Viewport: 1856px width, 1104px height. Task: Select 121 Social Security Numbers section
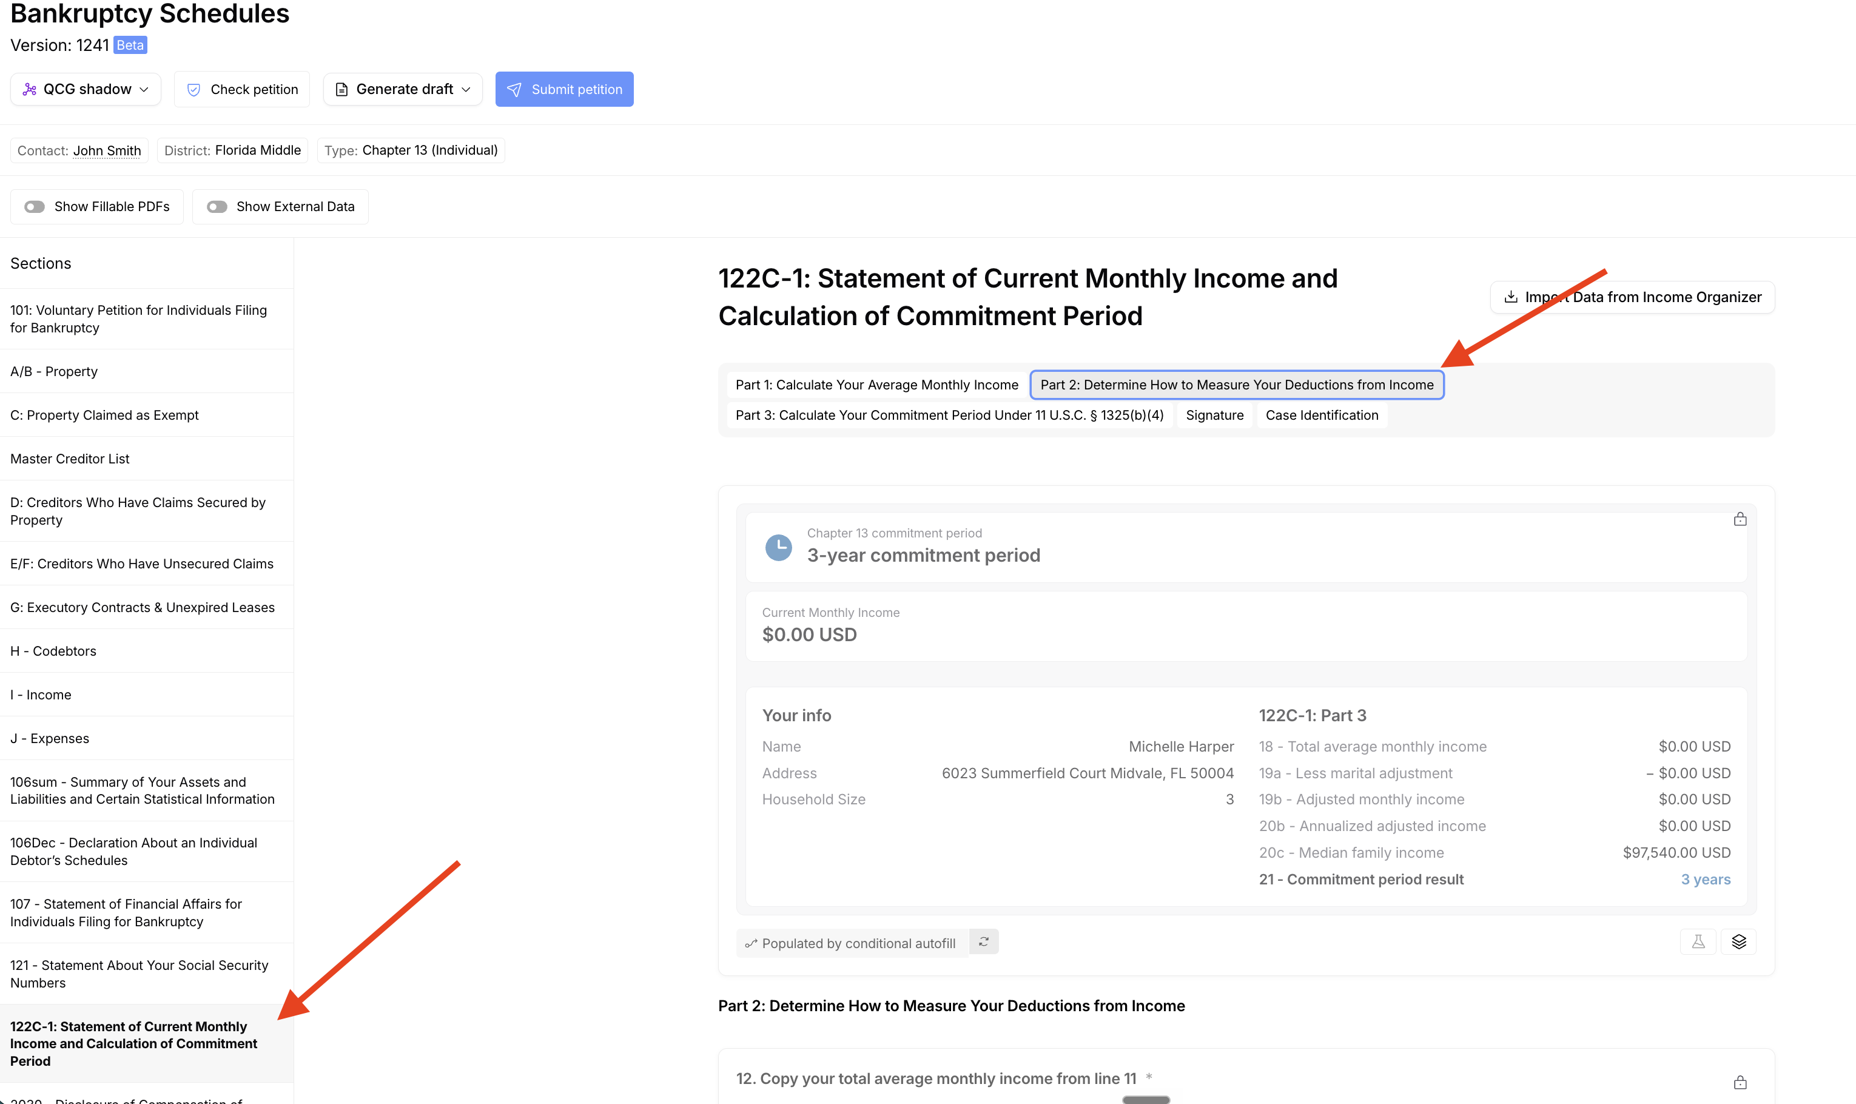click(147, 974)
